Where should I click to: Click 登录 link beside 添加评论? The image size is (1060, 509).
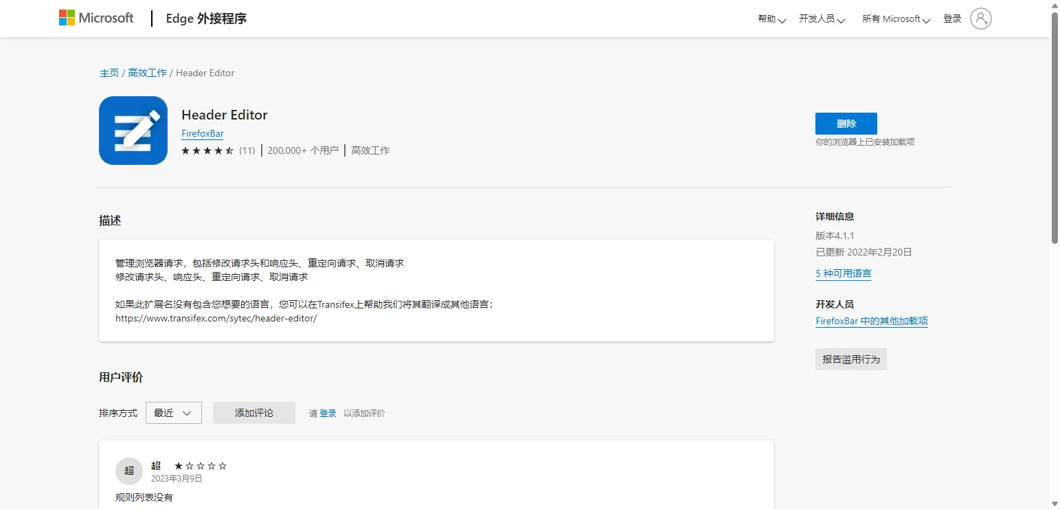click(x=328, y=414)
